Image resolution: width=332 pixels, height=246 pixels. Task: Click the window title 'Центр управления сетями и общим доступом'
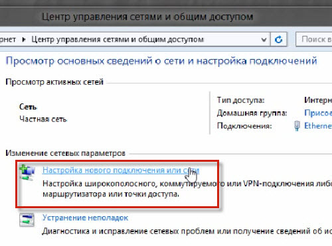147,17
